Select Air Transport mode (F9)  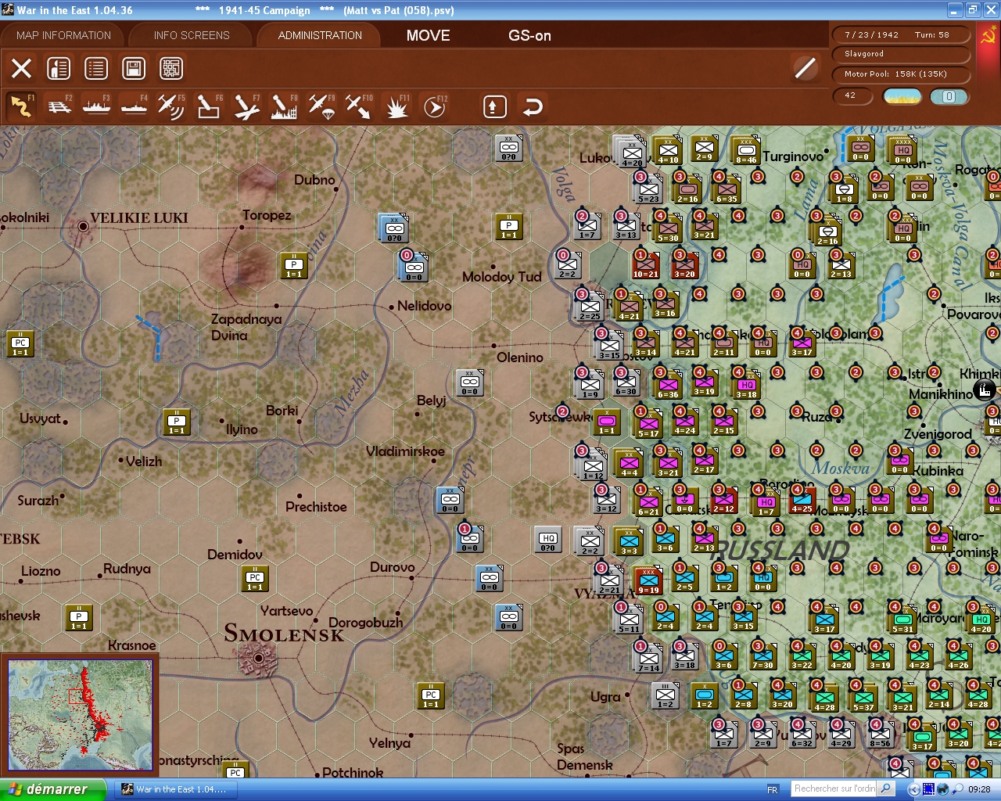tap(321, 106)
